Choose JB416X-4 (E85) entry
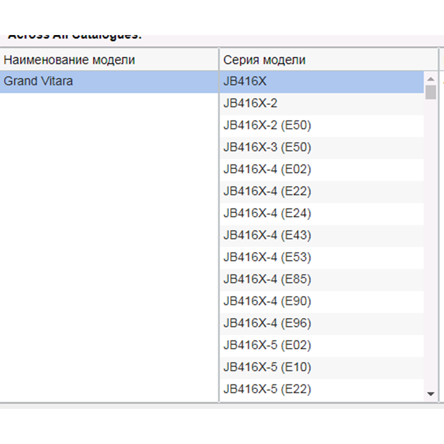The width and height of the screenshot is (444, 444). [267, 279]
